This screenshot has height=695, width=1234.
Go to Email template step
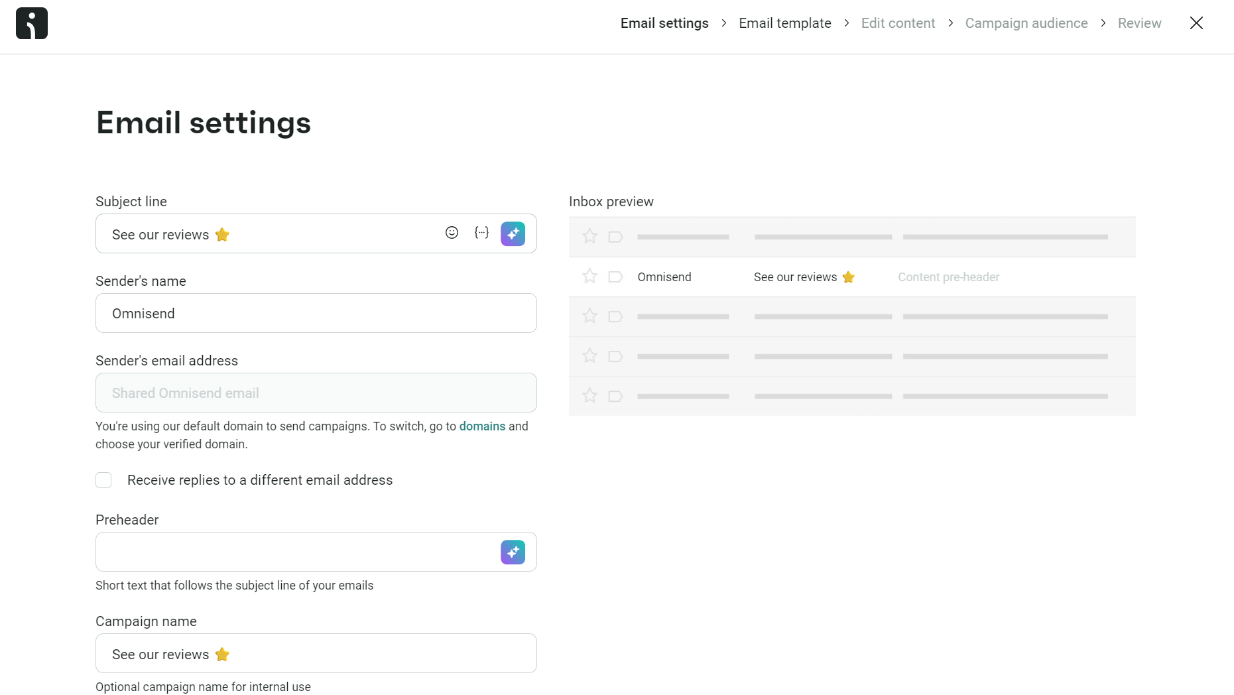785,23
